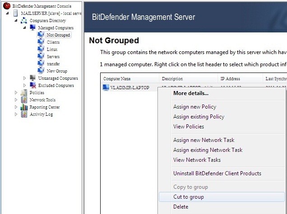
Task: Expand the Policies node
Action: pyautogui.click(x=16, y=92)
